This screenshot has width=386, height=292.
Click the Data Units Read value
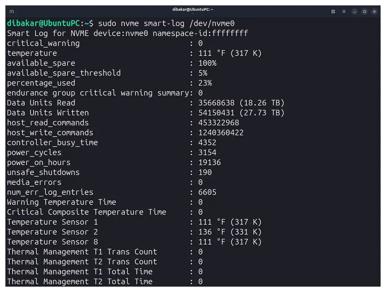tap(241, 103)
